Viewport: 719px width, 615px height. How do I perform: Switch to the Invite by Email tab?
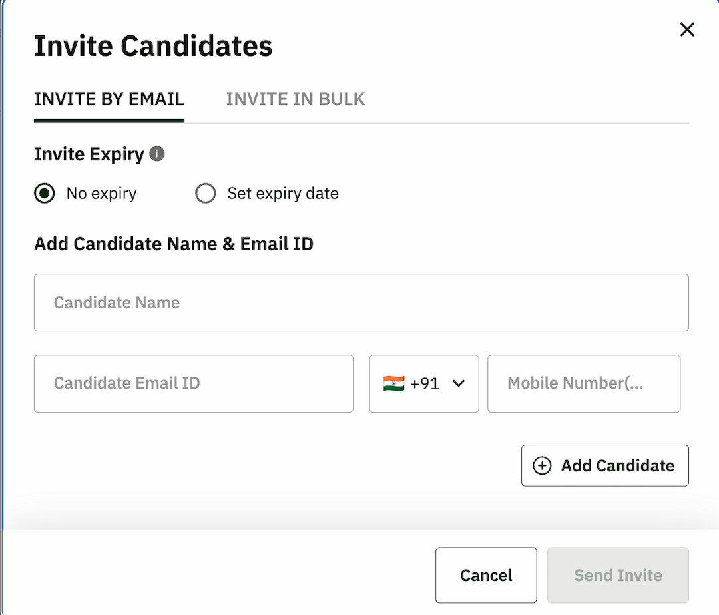109,99
